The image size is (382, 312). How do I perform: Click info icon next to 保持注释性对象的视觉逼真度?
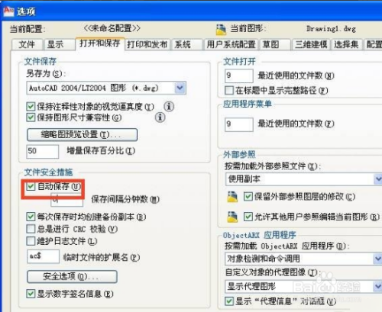169,106
